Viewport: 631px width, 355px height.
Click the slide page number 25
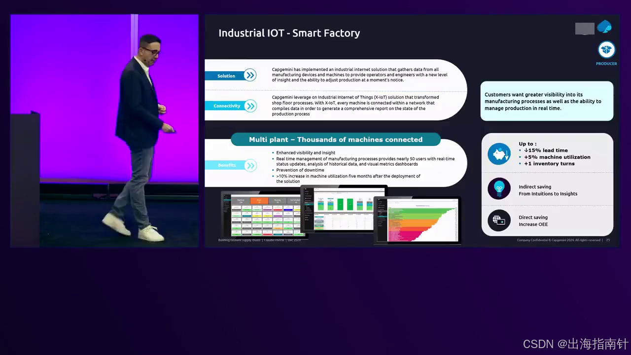608,240
